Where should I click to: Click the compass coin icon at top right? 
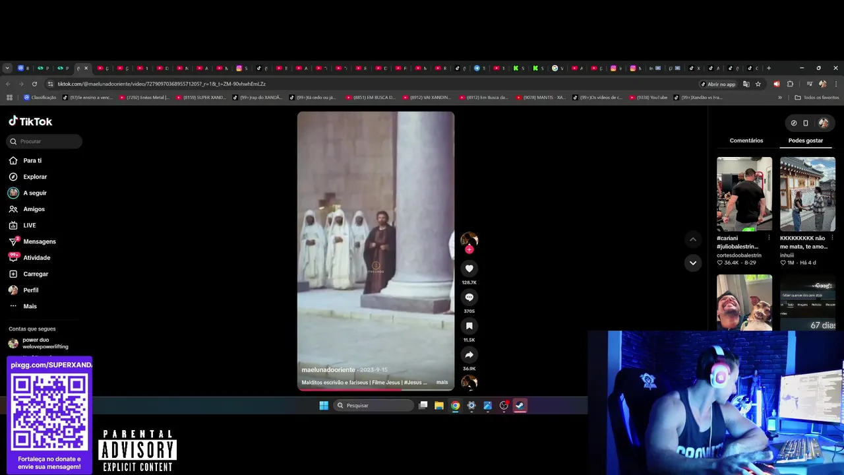pos(794,123)
